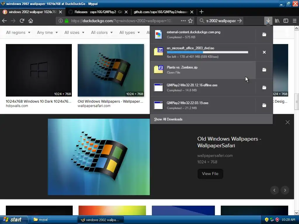Image resolution: width=299 pixels, height=224 pixels.
Task: Submit search with the go arrow
Action: [x=239, y=21]
